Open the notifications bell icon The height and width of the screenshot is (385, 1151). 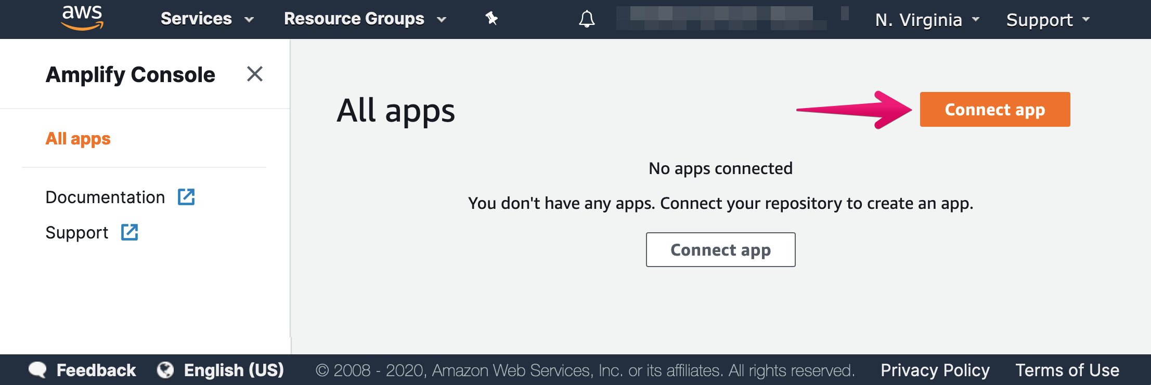coord(587,19)
